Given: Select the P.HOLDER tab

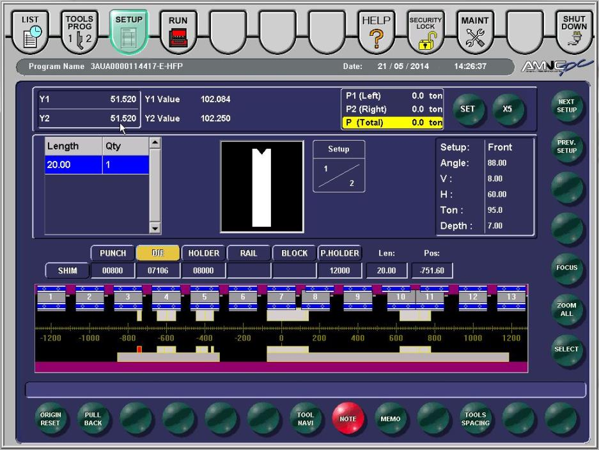Looking at the screenshot, I should click(339, 253).
